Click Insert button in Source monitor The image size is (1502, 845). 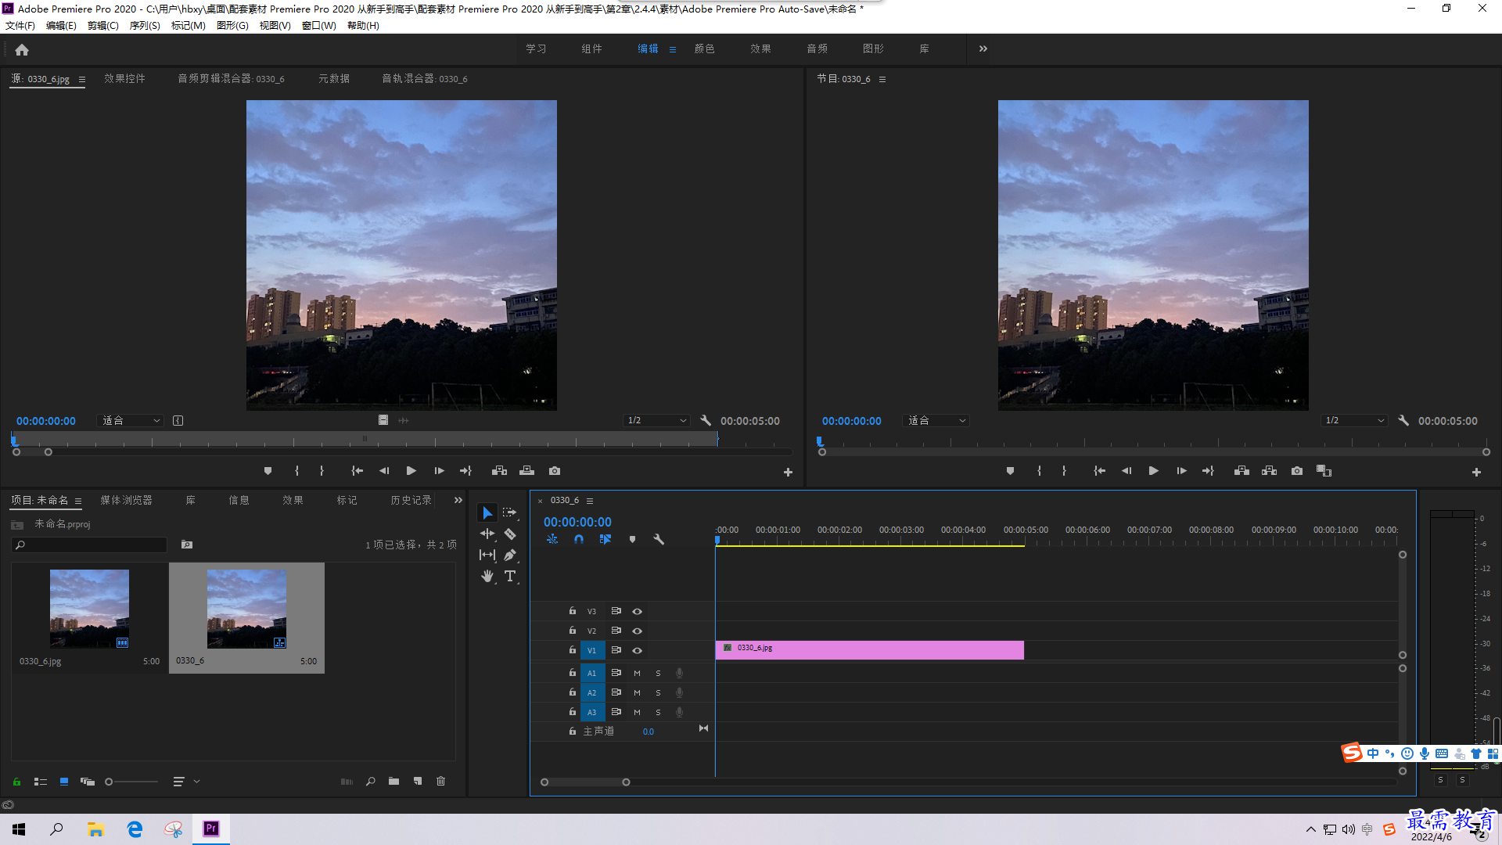pos(499,471)
